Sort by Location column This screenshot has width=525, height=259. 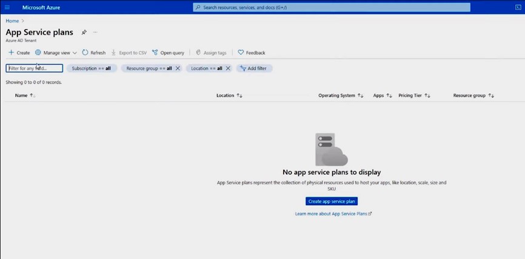[x=229, y=96]
